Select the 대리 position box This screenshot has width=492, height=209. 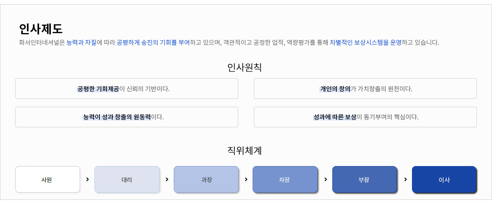127,179
